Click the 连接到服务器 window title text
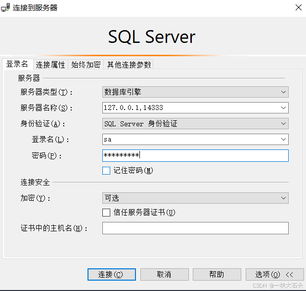 35,8
